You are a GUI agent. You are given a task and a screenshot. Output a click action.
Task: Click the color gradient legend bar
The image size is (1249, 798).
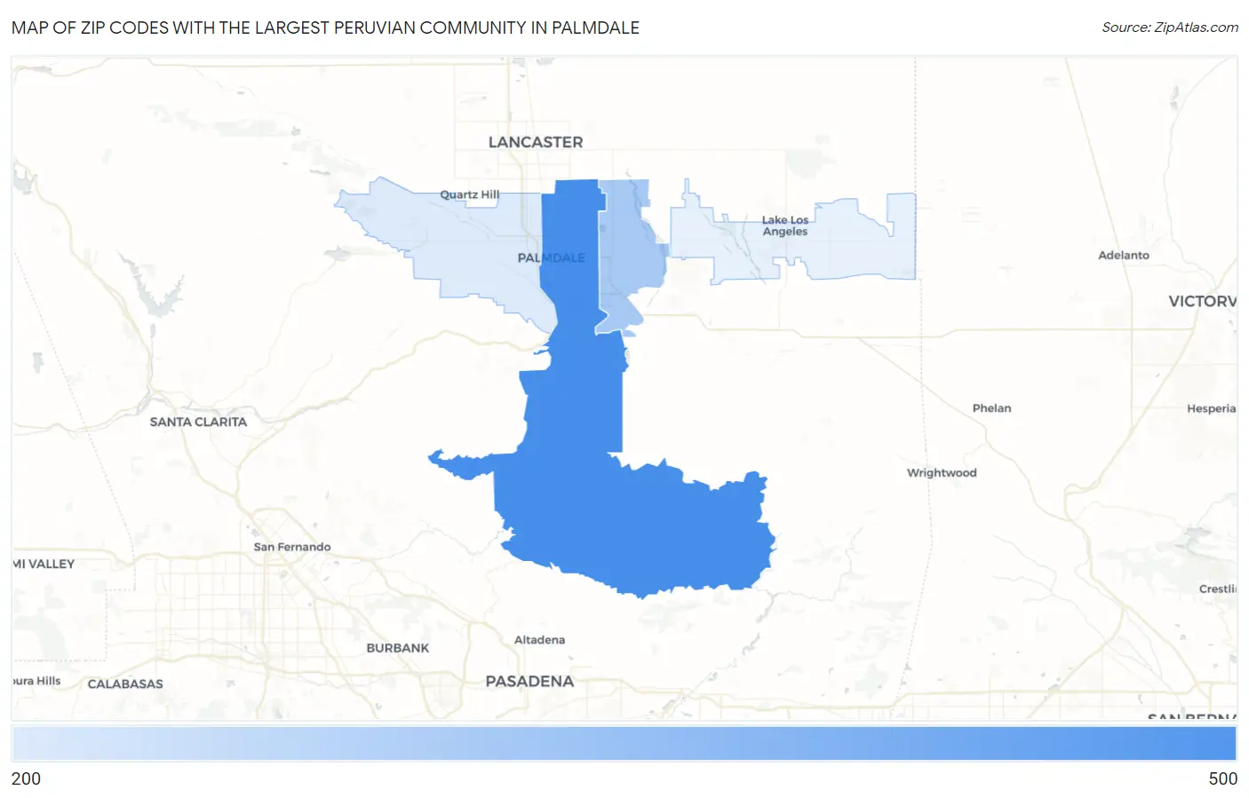pyautogui.click(x=624, y=744)
